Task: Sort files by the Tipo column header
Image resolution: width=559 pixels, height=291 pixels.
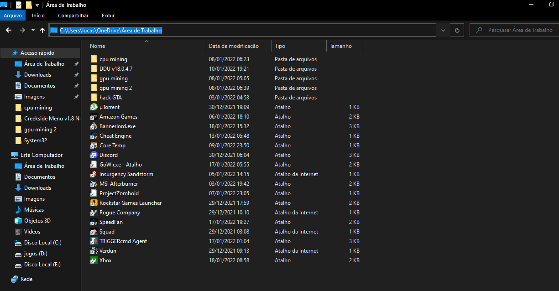Action: coord(299,46)
